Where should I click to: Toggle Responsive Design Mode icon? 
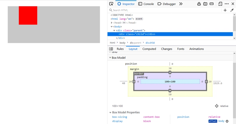220,4
